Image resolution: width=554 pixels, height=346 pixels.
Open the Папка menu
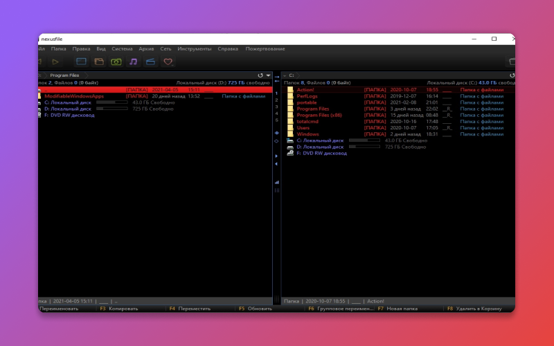coord(58,48)
